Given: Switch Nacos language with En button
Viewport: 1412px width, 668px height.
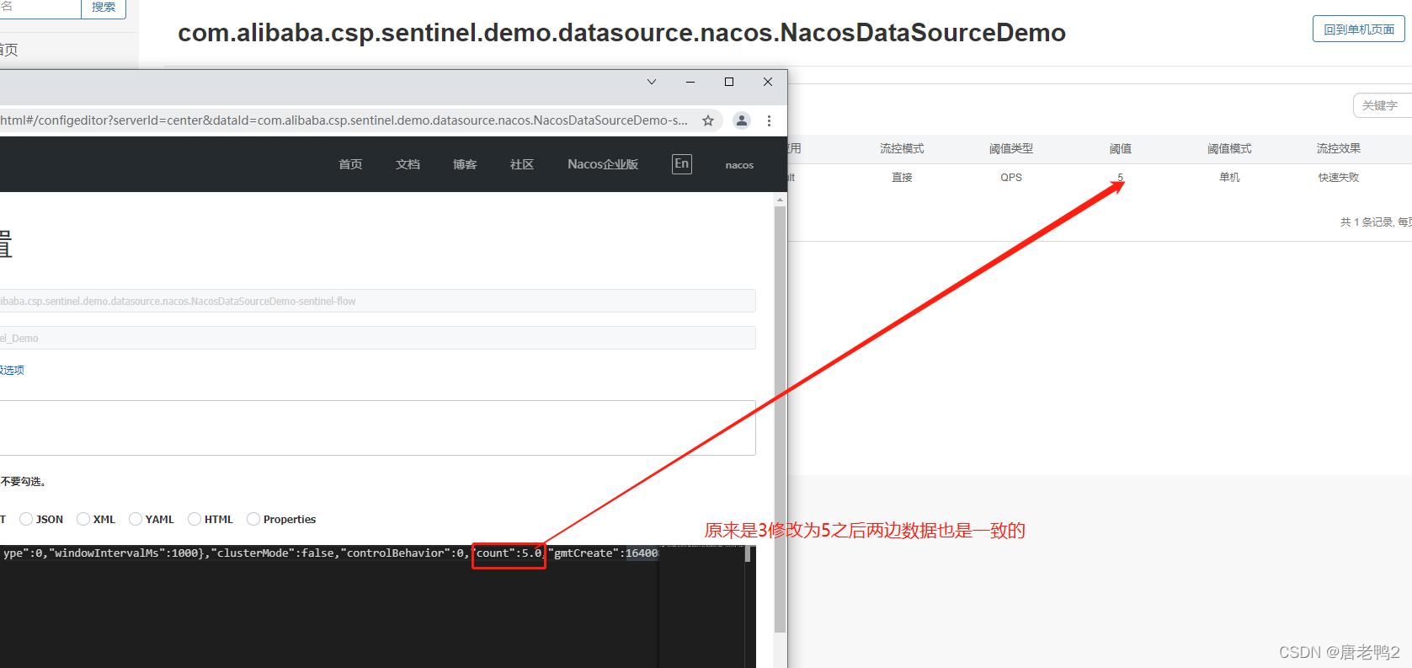Looking at the screenshot, I should 682,163.
